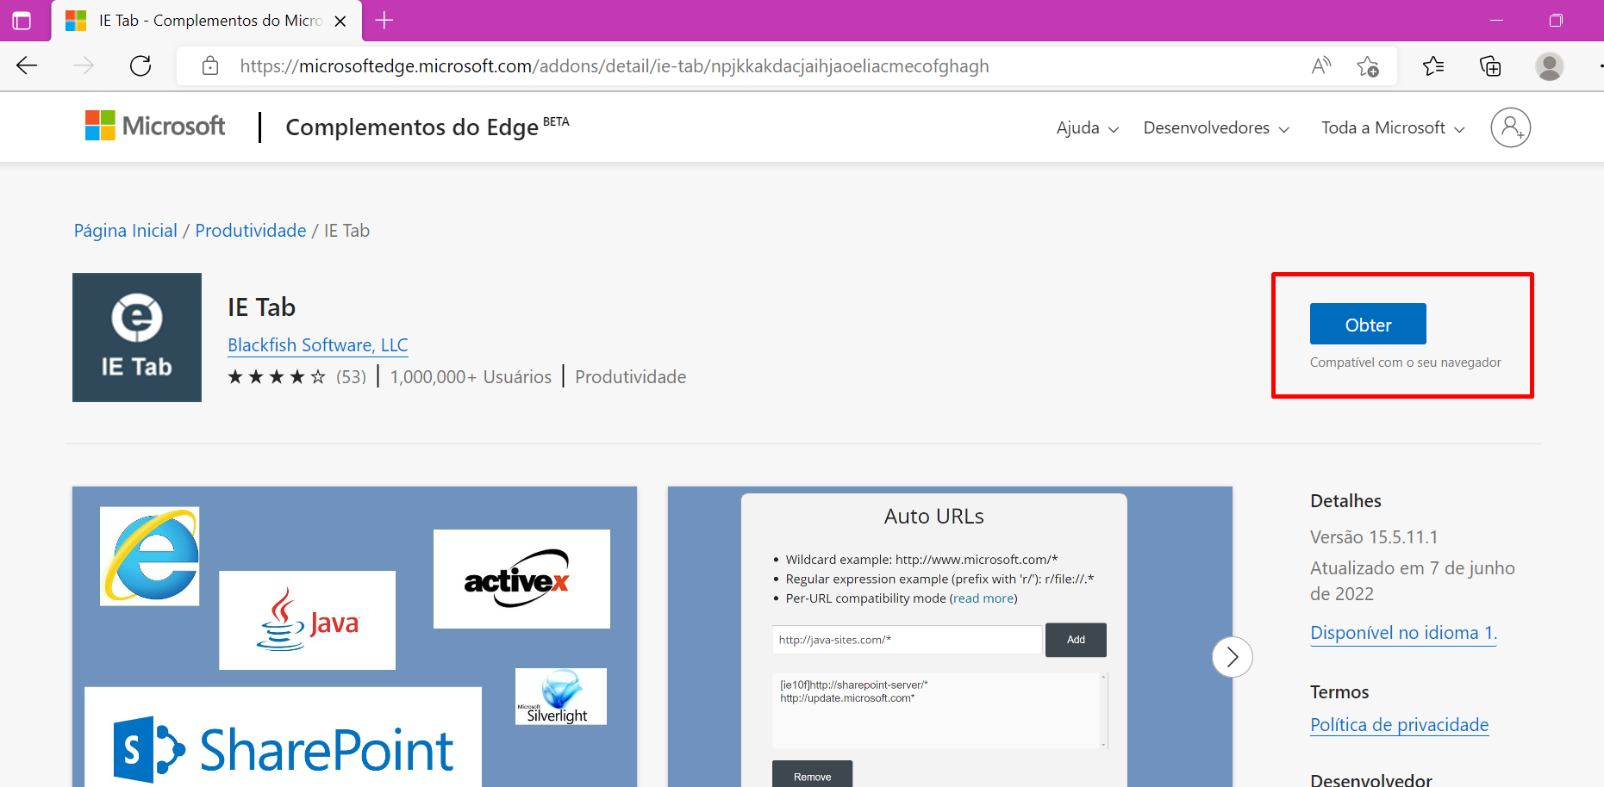Click the Produtividade category text
Screen dimensions: 1604x787
point(631,377)
